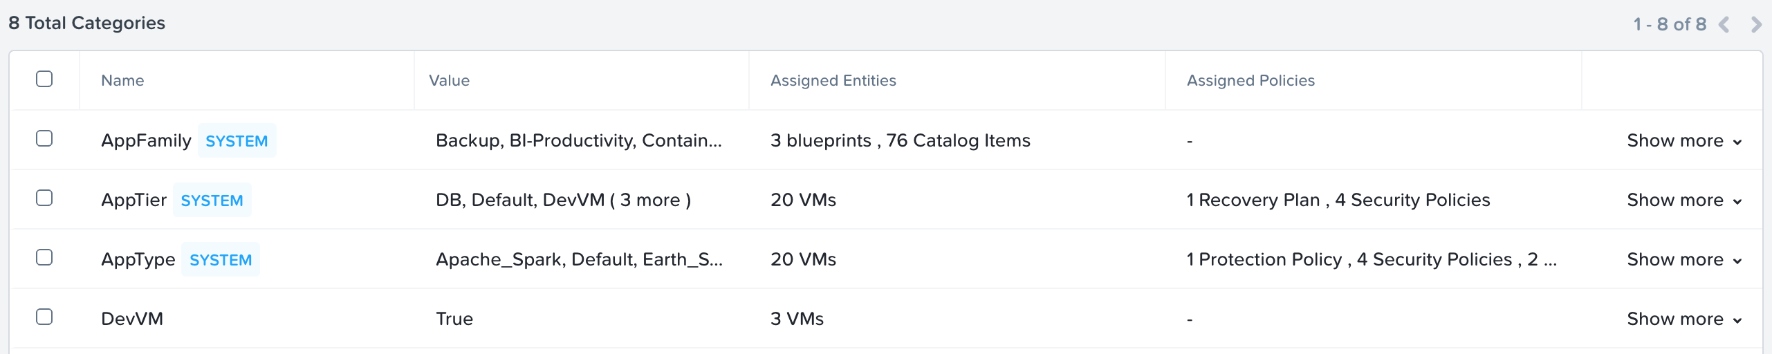
Task: Click the SYSTEM badge beside AppFamily
Action: (237, 140)
